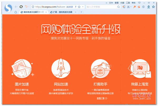Click 大幅提高打开图片的速度 text
Viewport: 158px width, 106px height.
(22, 93)
